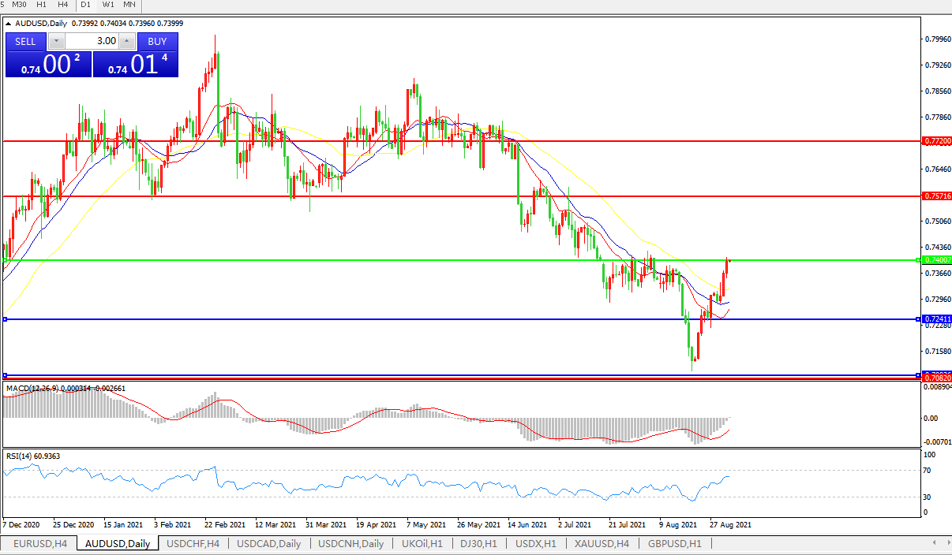952x555 pixels.
Task: Open the UKOil,H1 chart tab
Action: (422, 543)
